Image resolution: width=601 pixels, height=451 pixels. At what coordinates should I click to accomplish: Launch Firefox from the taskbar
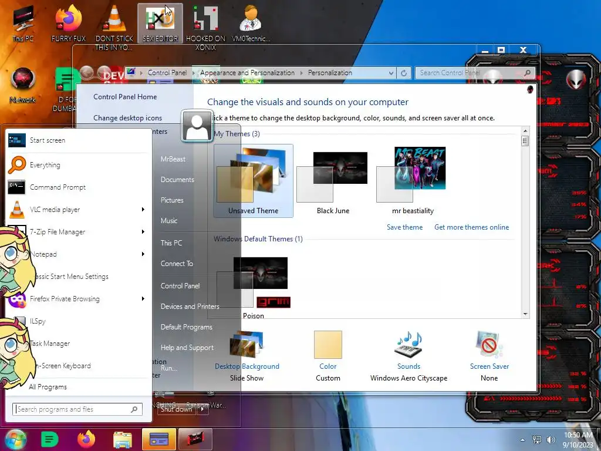(86, 439)
